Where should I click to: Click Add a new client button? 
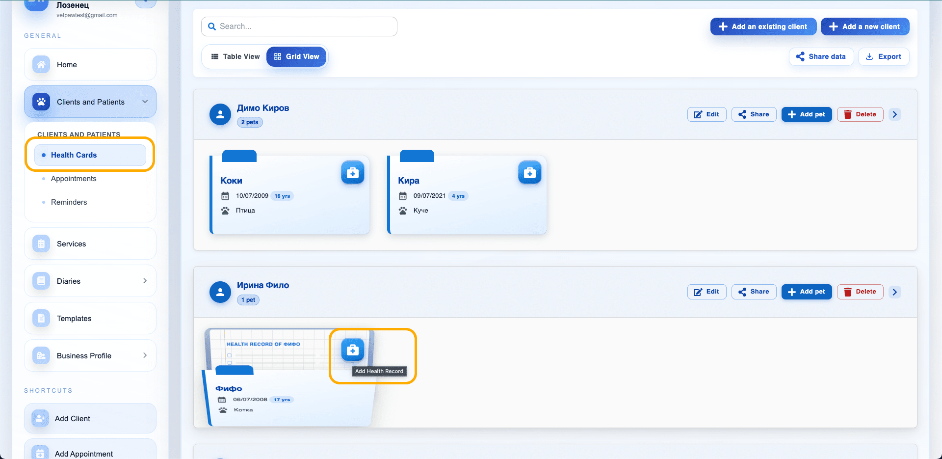[865, 27]
